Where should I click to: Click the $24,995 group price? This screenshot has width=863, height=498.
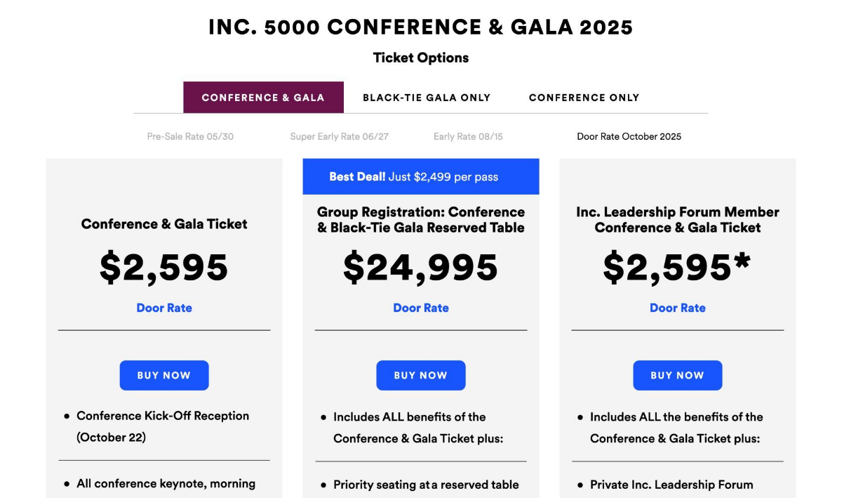click(x=421, y=268)
